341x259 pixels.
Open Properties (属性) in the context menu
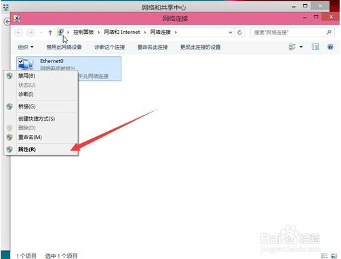pos(27,149)
